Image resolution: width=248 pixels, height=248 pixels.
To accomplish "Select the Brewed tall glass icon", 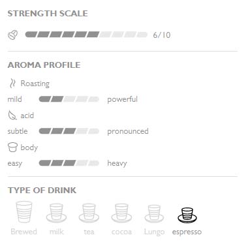I will point(24,212).
